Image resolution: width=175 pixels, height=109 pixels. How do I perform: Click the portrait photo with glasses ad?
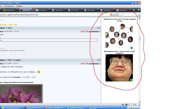pyautogui.click(x=119, y=68)
